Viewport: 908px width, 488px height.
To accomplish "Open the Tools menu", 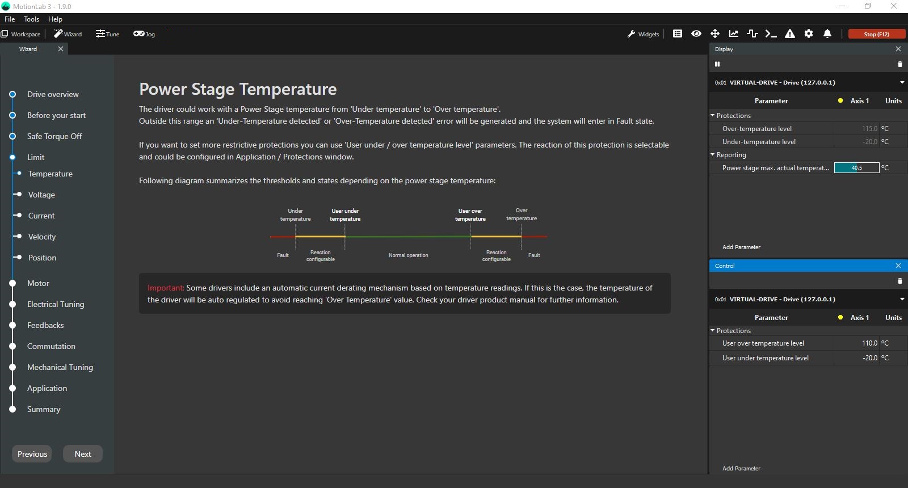I will 31,19.
